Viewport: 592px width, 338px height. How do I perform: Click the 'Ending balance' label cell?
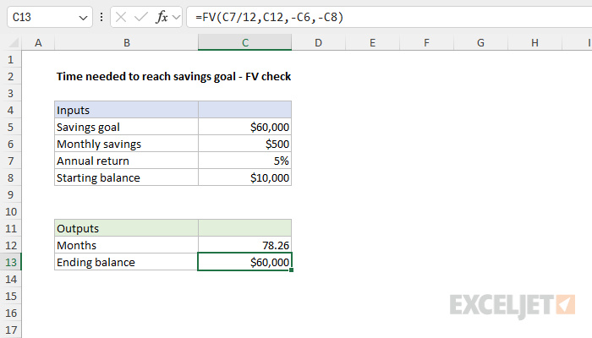[x=127, y=262]
